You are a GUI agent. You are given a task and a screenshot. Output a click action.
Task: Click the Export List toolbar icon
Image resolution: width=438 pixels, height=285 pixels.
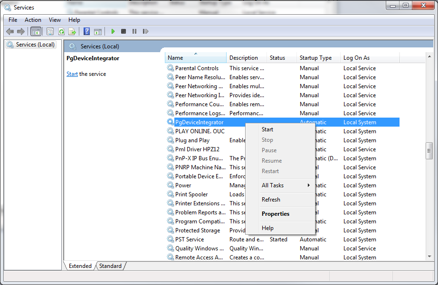click(72, 32)
